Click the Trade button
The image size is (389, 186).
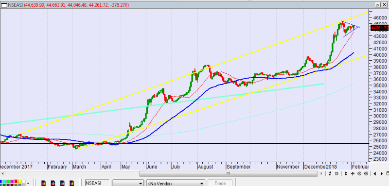coord(220,183)
